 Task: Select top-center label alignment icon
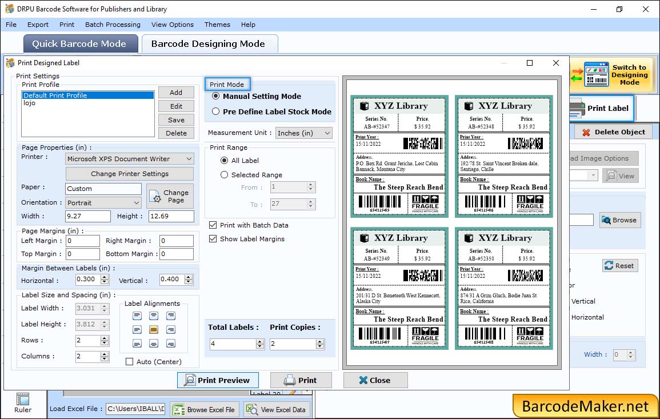[154, 316]
